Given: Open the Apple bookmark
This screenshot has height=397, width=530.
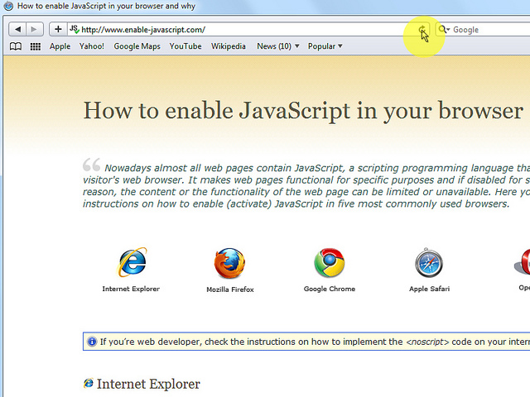Looking at the screenshot, I should [x=60, y=46].
